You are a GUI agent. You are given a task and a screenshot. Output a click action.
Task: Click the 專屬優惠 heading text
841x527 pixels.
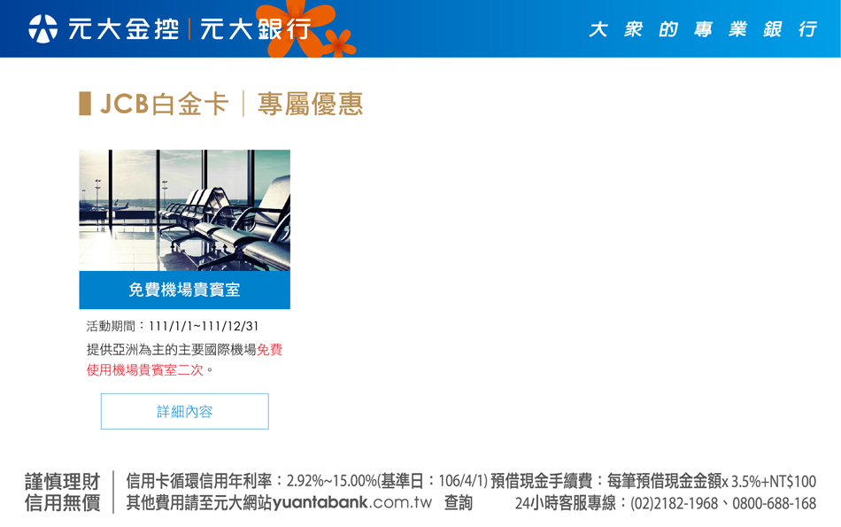click(311, 104)
